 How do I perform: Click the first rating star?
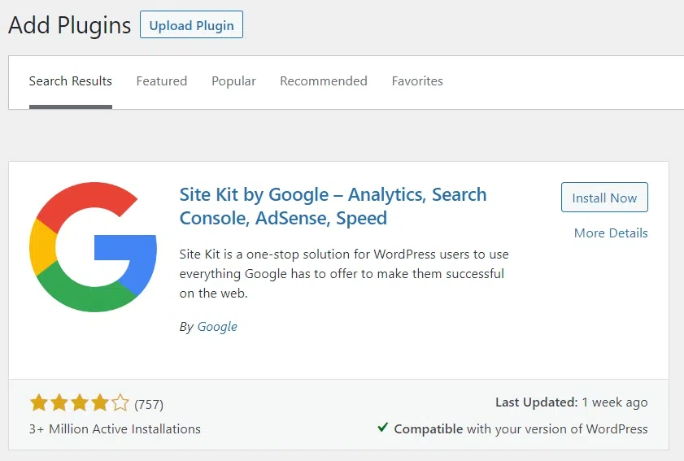click(x=38, y=402)
